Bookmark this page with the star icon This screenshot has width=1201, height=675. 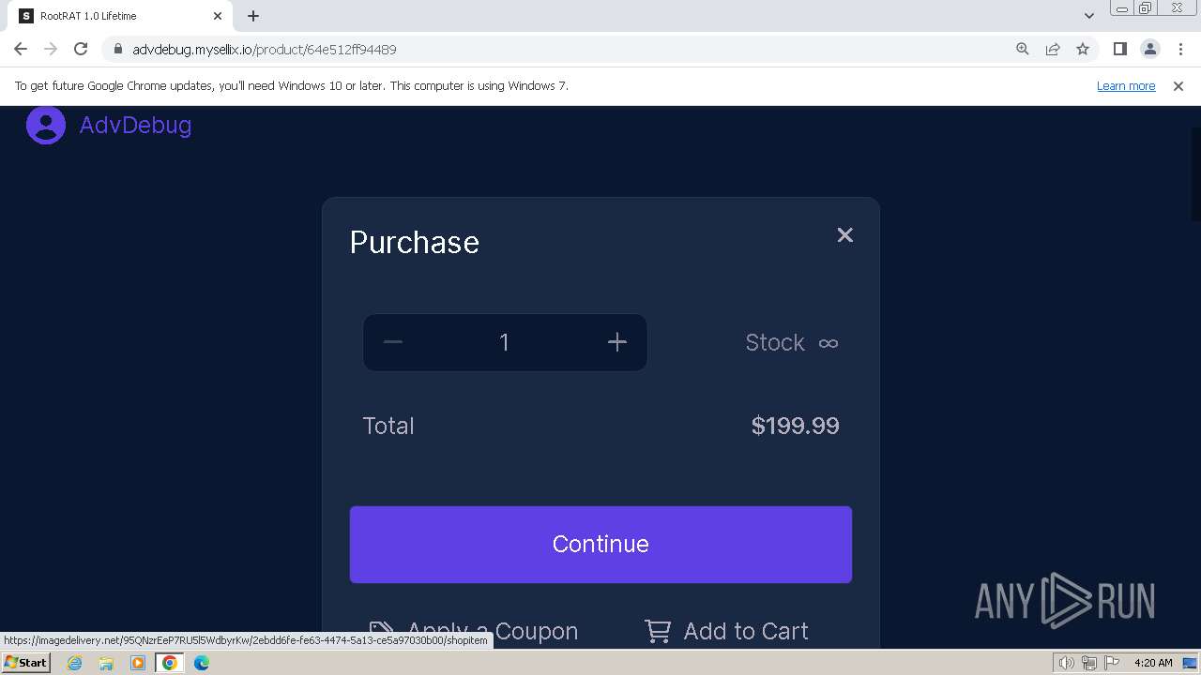point(1083,49)
